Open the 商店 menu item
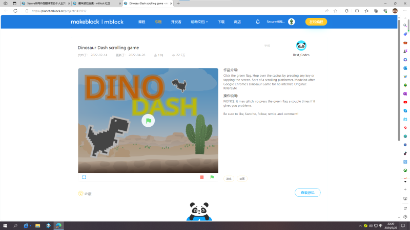Viewport: 410px width, 230px height. (x=237, y=22)
